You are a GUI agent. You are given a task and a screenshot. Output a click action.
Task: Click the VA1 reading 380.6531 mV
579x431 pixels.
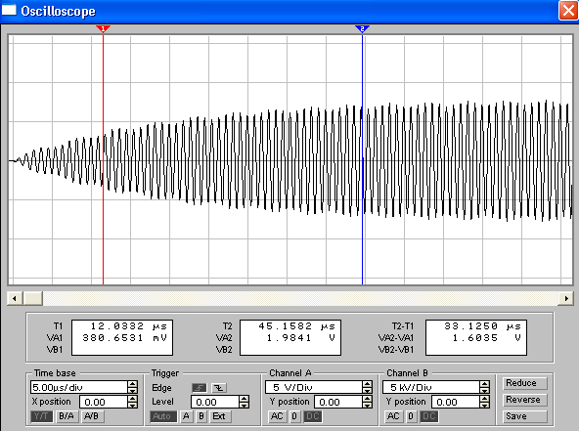pyautogui.click(x=125, y=337)
